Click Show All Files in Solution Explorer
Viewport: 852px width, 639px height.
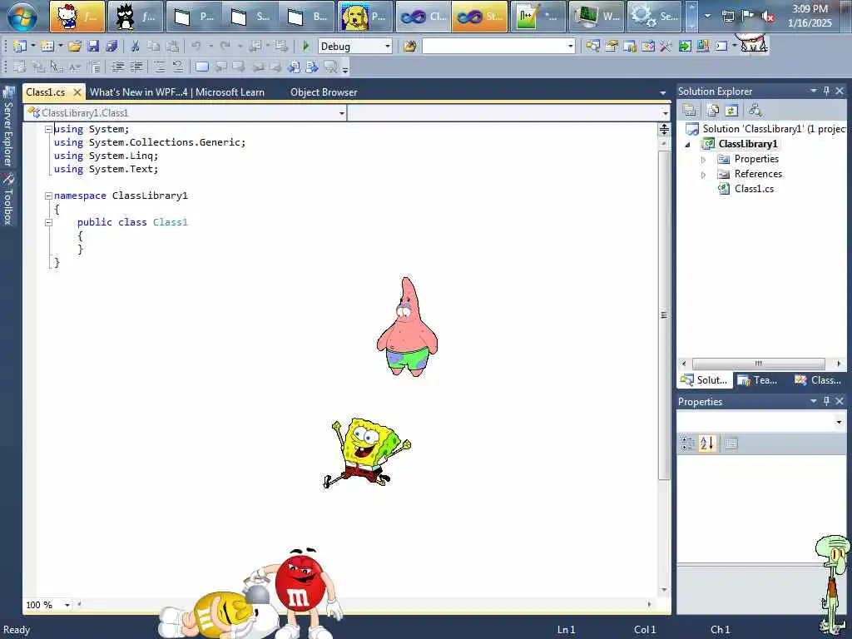(713, 111)
